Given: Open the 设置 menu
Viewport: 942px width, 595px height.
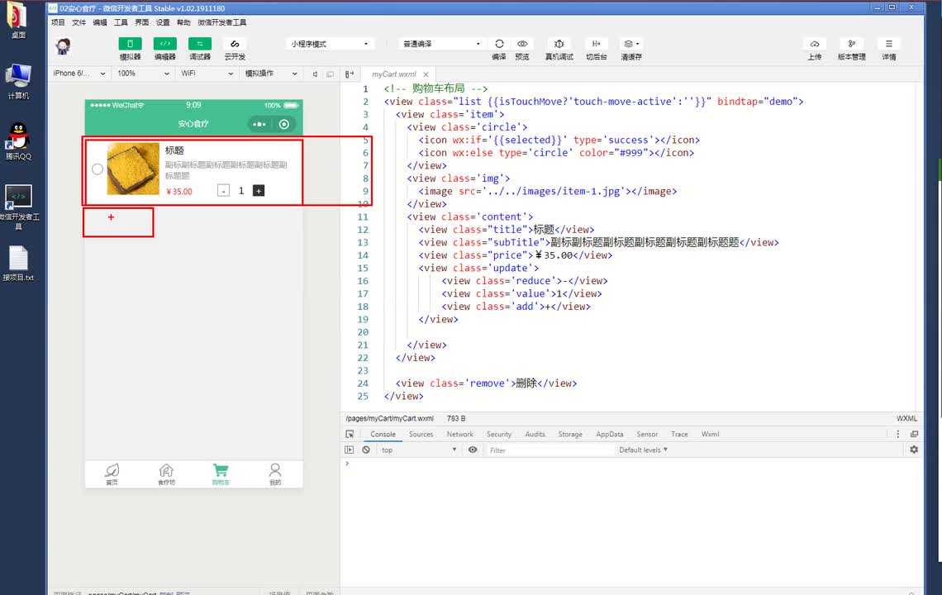Looking at the screenshot, I should tap(163, 22).
